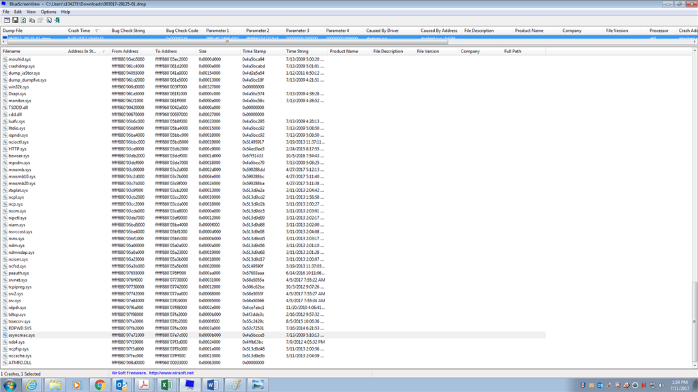Select the srvnet.sys driver row
This screenshot has width=698, height=392.
pos(273,280)
